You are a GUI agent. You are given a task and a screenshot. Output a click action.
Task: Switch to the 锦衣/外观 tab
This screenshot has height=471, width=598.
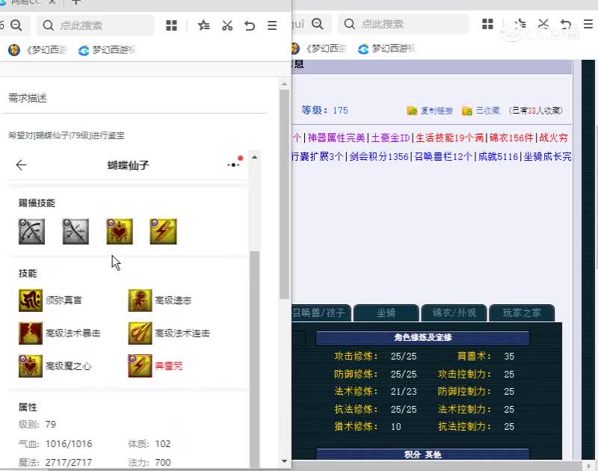454,313
